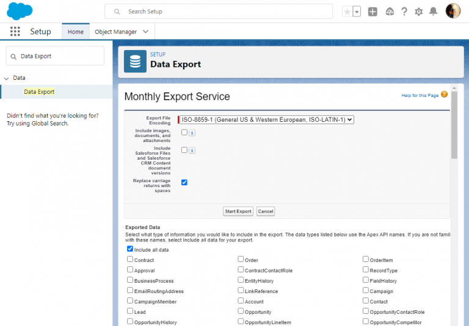Viewport: 469px width, 326px height.
Task: Open the Setup gear icon
Action: (419, 12)
